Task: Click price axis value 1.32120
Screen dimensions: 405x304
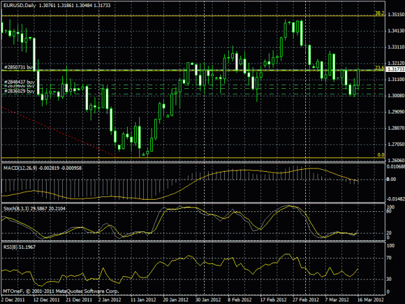Action: coord(396,64)
